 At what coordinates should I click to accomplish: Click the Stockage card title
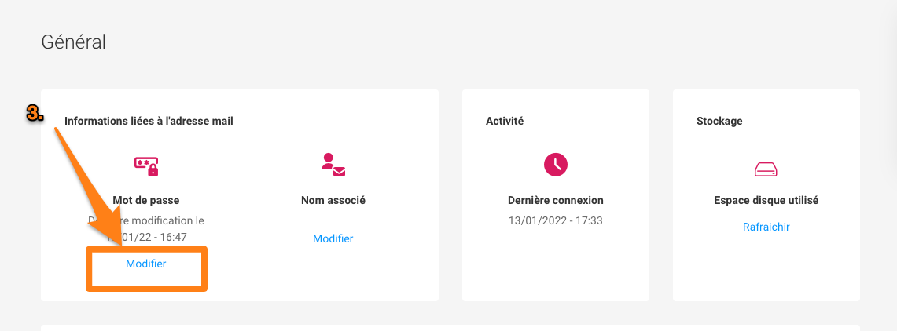point(719,121)
